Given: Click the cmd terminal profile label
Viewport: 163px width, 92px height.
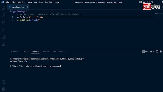Looking at the screenshot, I should tap(145, 52).
